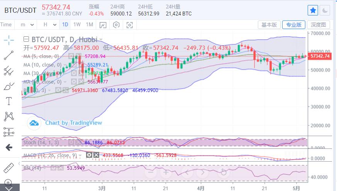Remove the MACD indicator

[96, 155]
